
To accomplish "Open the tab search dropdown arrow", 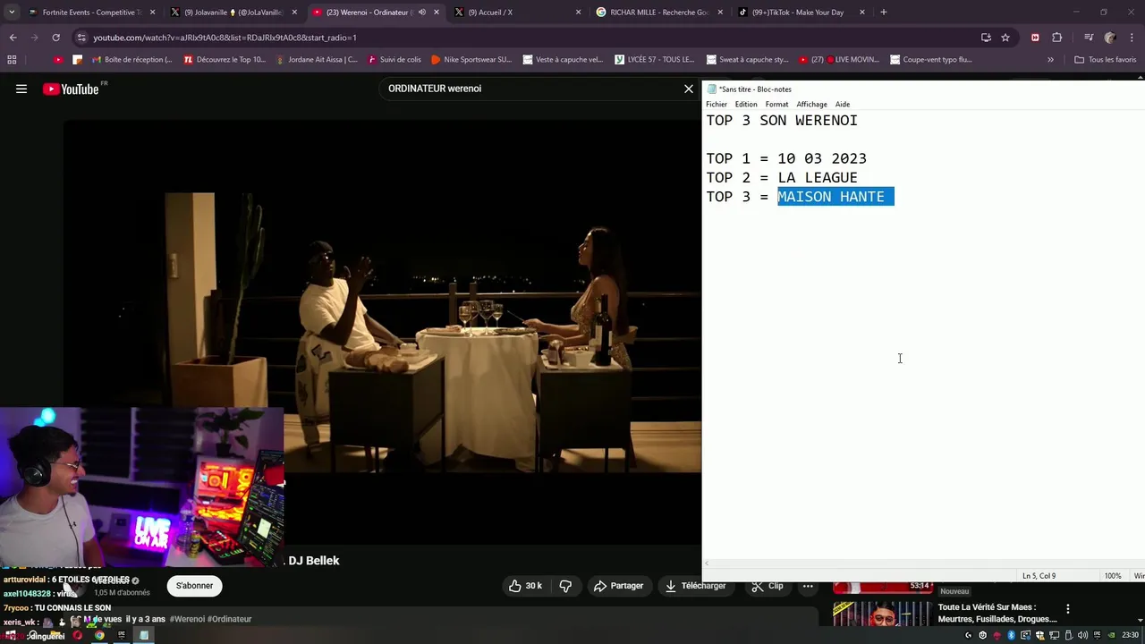I will (11, 13).
